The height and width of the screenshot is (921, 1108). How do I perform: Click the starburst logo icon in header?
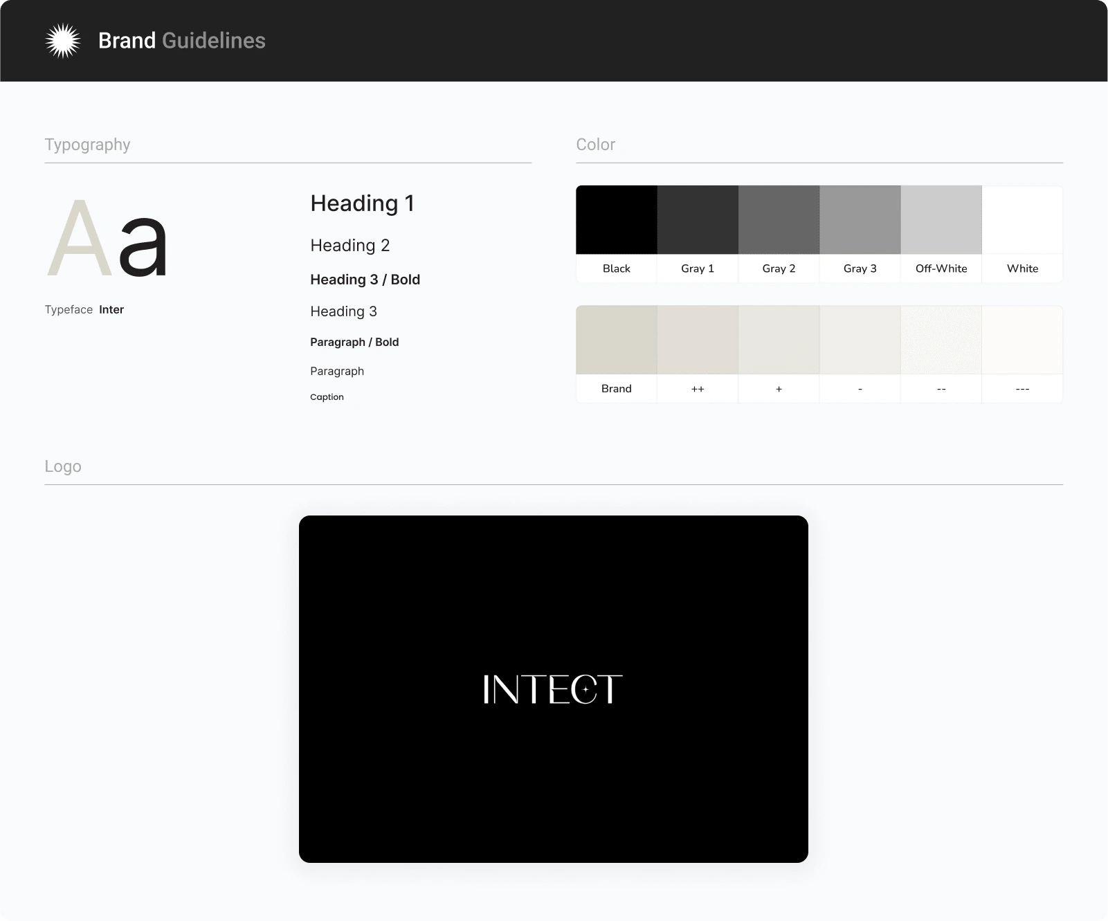click(63, 41)
